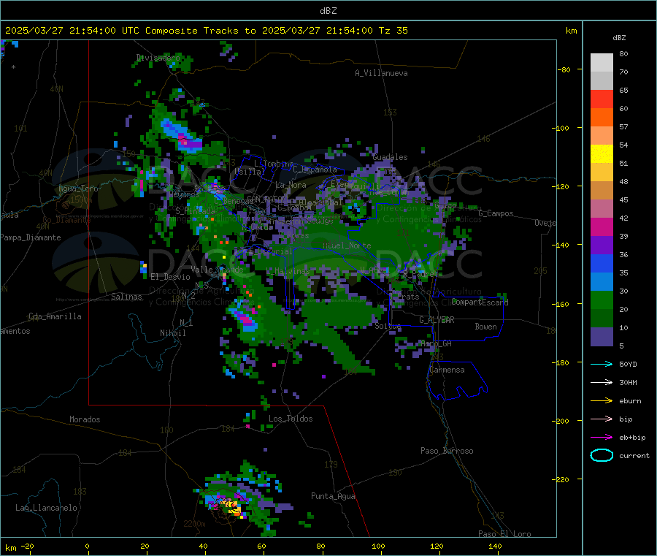Click the 'Bowen' map label

(485, 327)
